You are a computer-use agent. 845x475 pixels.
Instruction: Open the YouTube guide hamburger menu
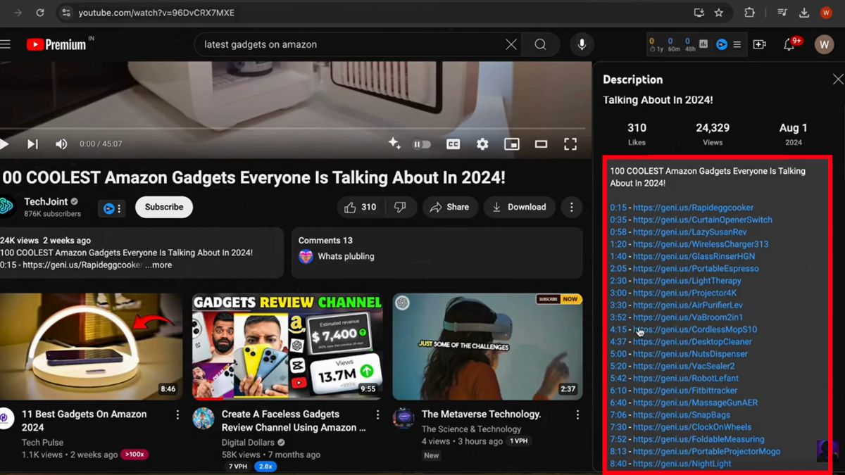pos(6,44)
